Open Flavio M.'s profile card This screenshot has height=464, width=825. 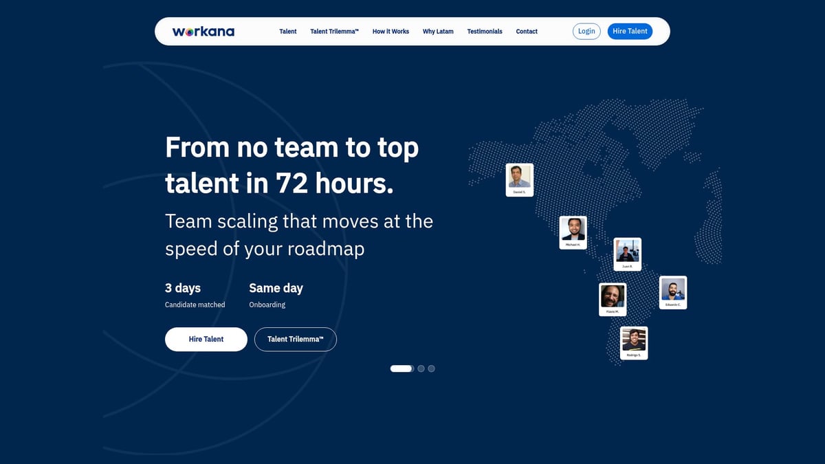pyautogui.click(x=612, y=298)
